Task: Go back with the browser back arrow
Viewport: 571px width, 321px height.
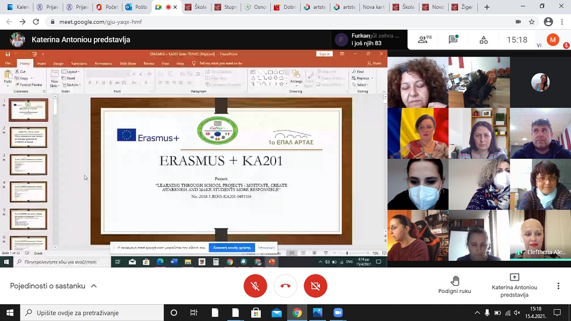Action: coord(10,22)
